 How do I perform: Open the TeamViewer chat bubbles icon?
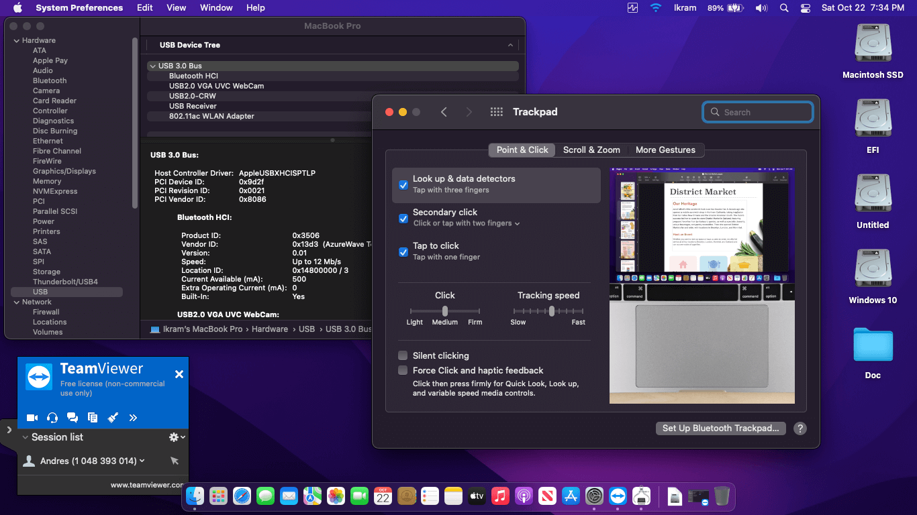point(73,418)
